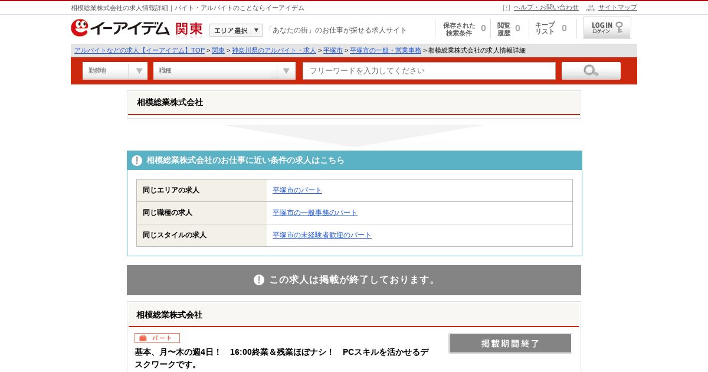
Task: Click the magnifier search button
Action: tap(591, 71)
